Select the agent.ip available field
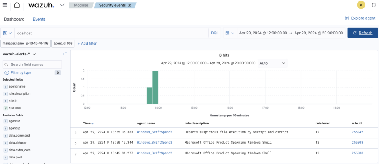 [x=14, y=128]
